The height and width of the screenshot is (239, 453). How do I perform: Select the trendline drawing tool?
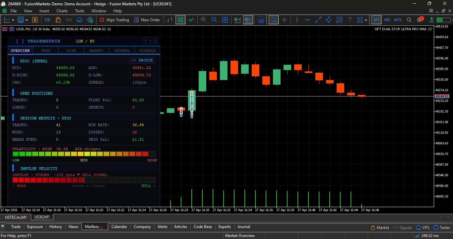point(318,20)
